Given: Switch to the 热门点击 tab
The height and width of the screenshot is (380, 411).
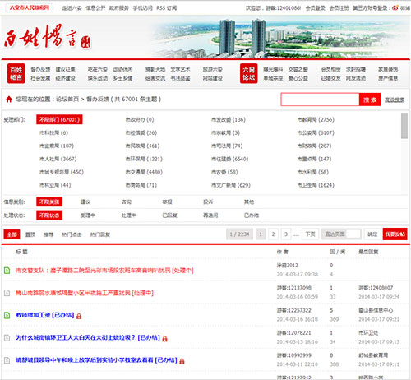Looking at the screenshot, I should [72, 234].
